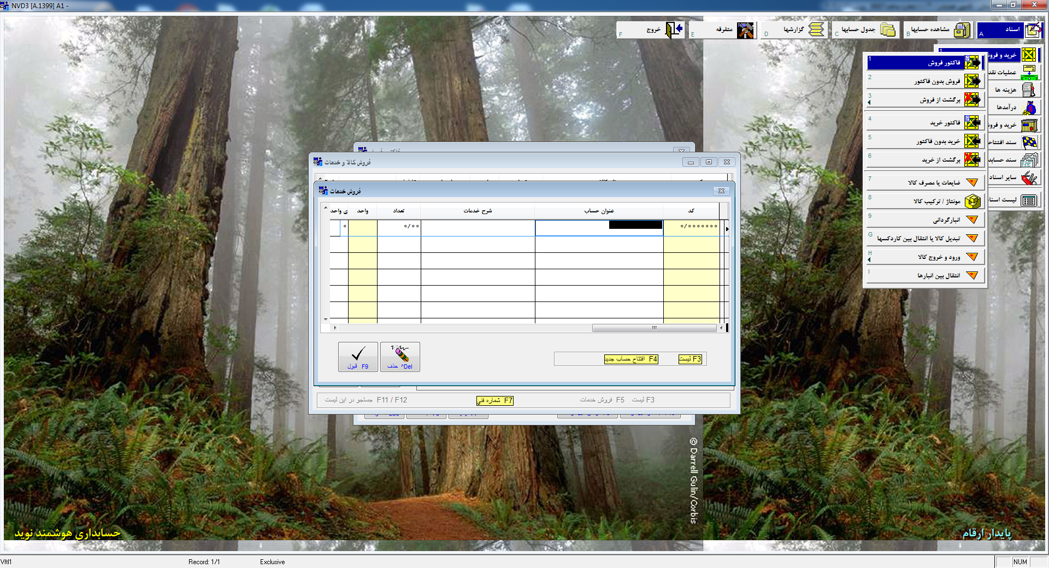Click the grid's vertical scroll-up arrow
The image size is (1049, 568).
(x=326, y=208)
